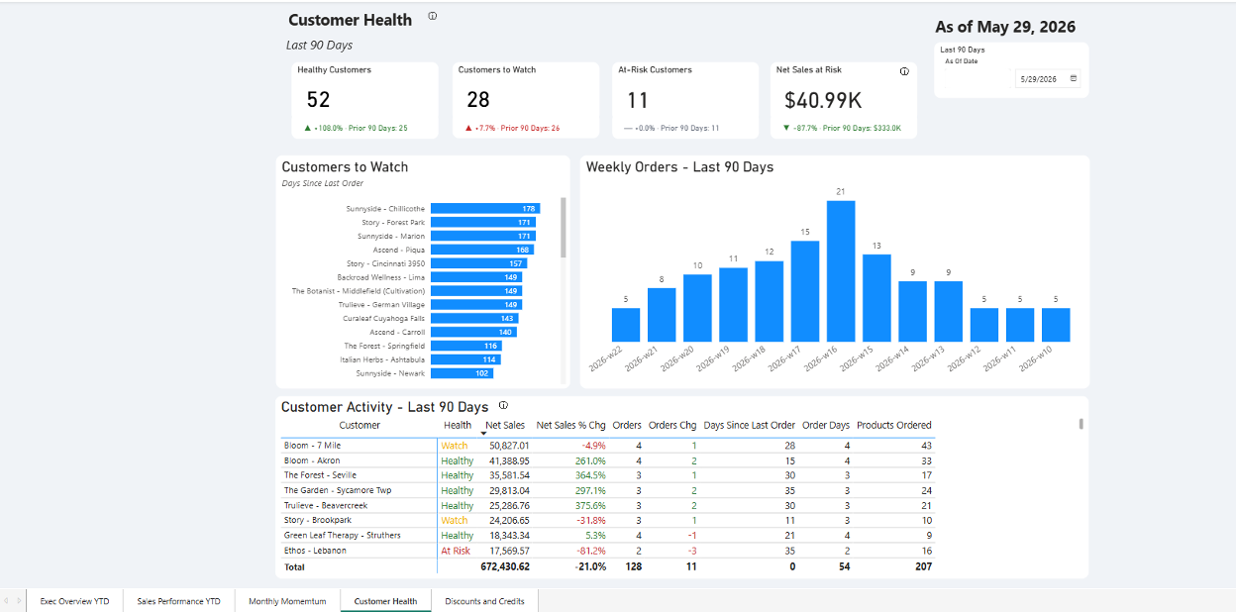Sort table by Products Ordered header
Viewport: 1236px width, 612px height.
click(x=893, y=425)
